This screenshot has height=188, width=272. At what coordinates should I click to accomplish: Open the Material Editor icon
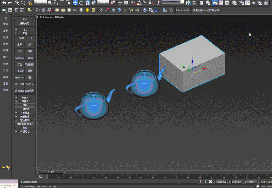[x=234, y=2]
